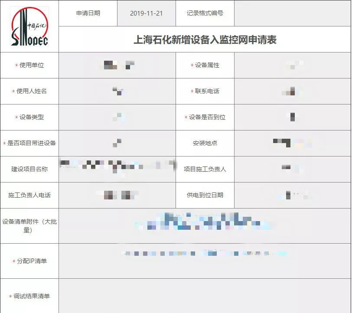Click the 是否项目带进设备 value field
The image size is (352, 313).
click(117, 143)
